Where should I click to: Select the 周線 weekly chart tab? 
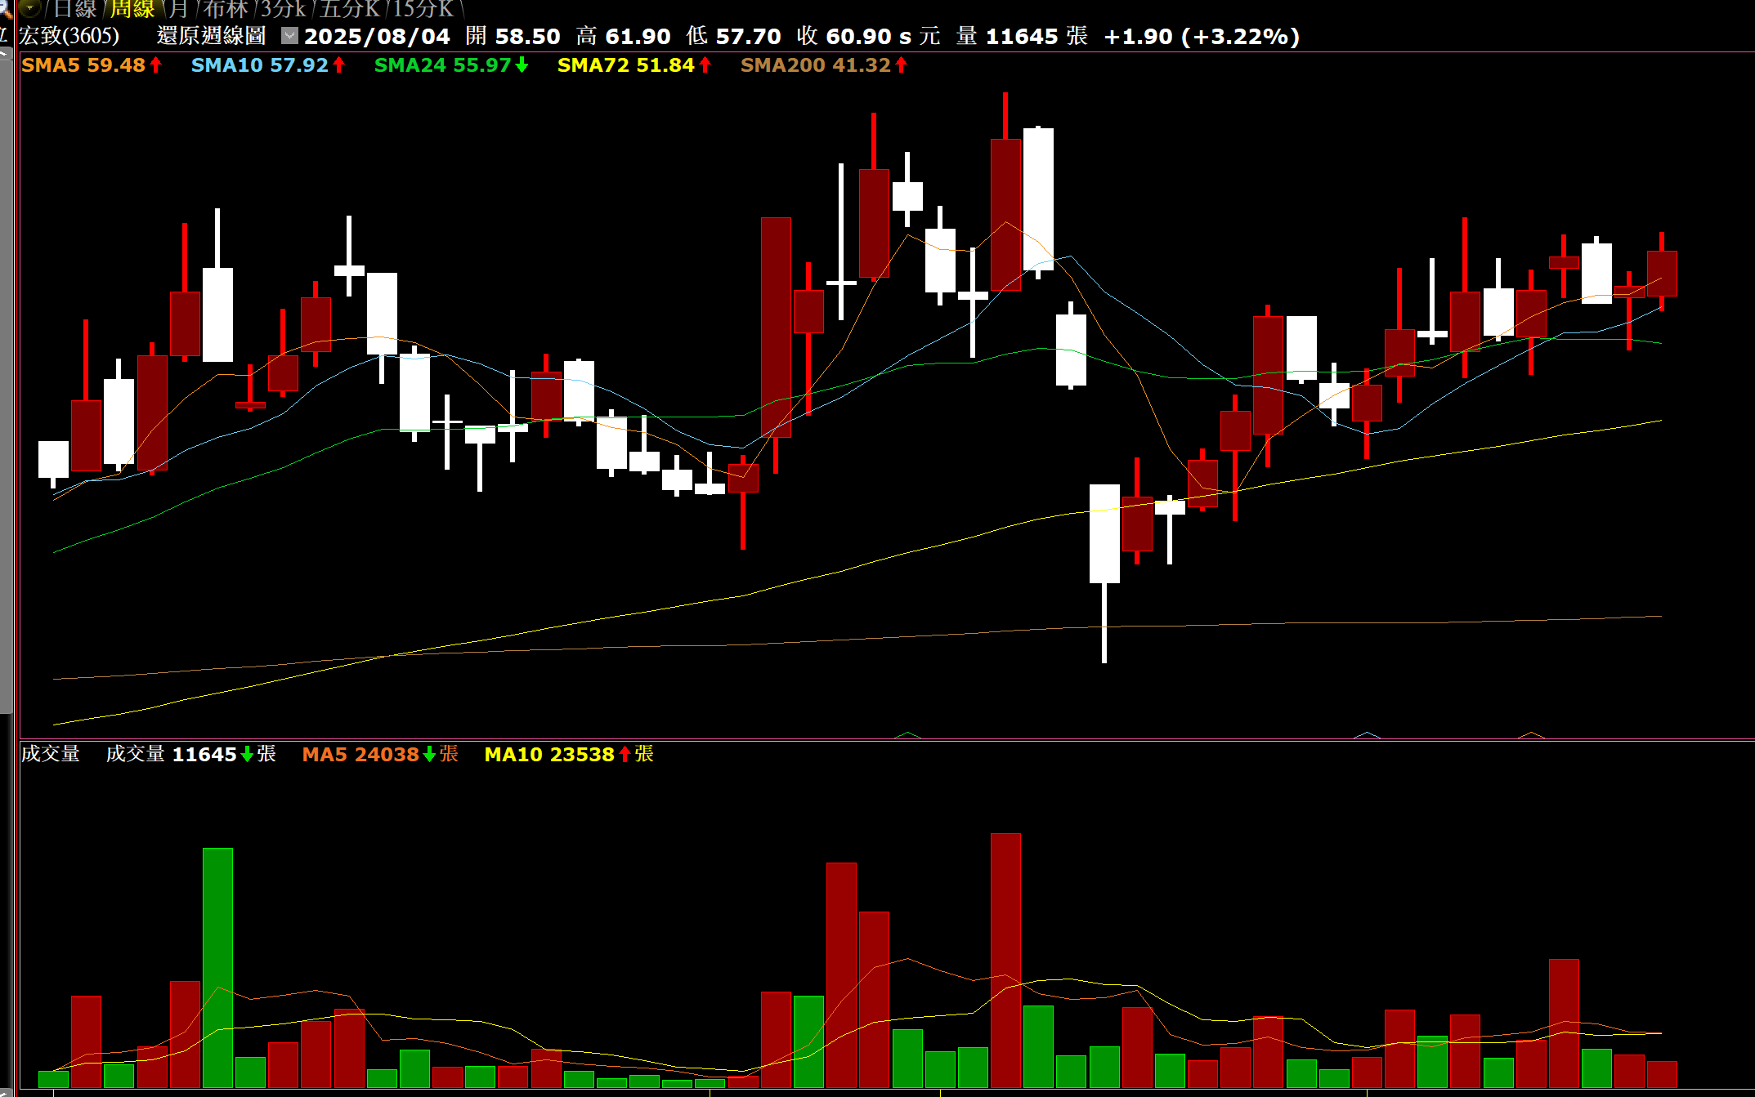tap(132, 9)
